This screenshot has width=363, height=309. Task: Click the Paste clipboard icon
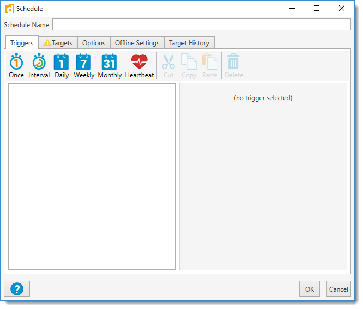pos(210,66)
